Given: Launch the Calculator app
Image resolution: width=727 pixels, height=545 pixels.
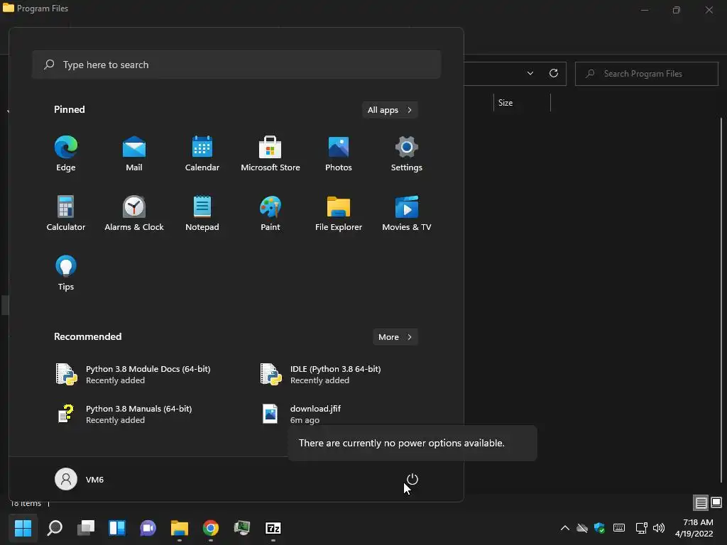Looking at the screenshot, I should 66,213.
